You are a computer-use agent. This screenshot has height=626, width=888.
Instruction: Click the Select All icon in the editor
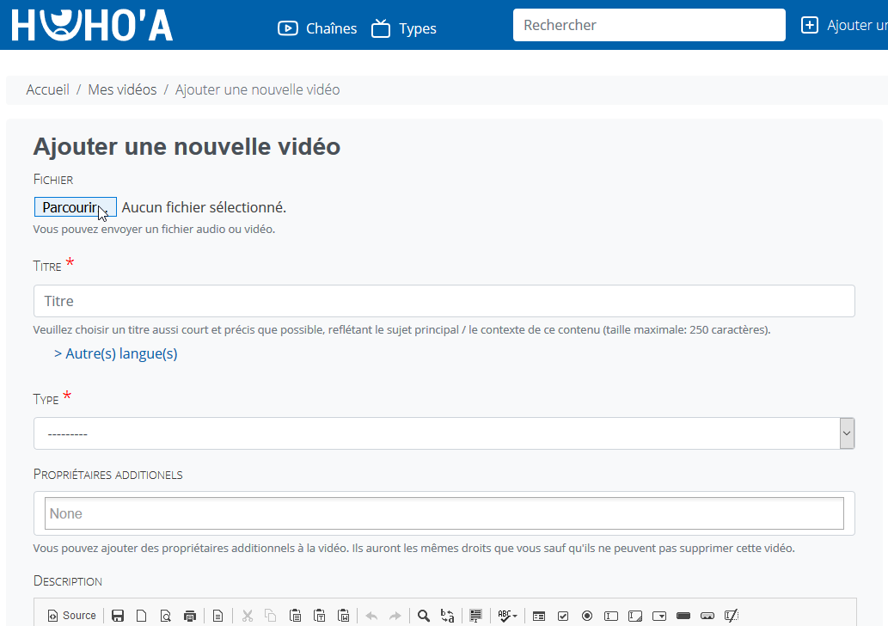click(475, 616)
